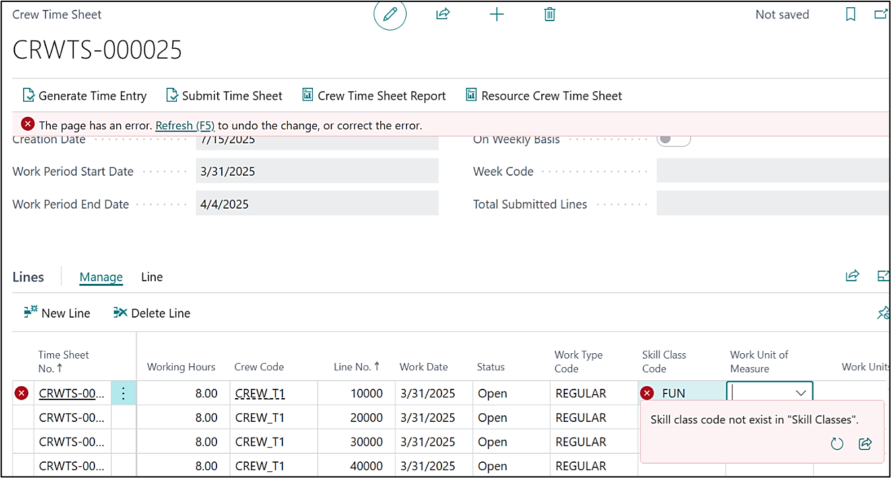
Task: Click the share icon in the error popup
Action: coord(865,444)
